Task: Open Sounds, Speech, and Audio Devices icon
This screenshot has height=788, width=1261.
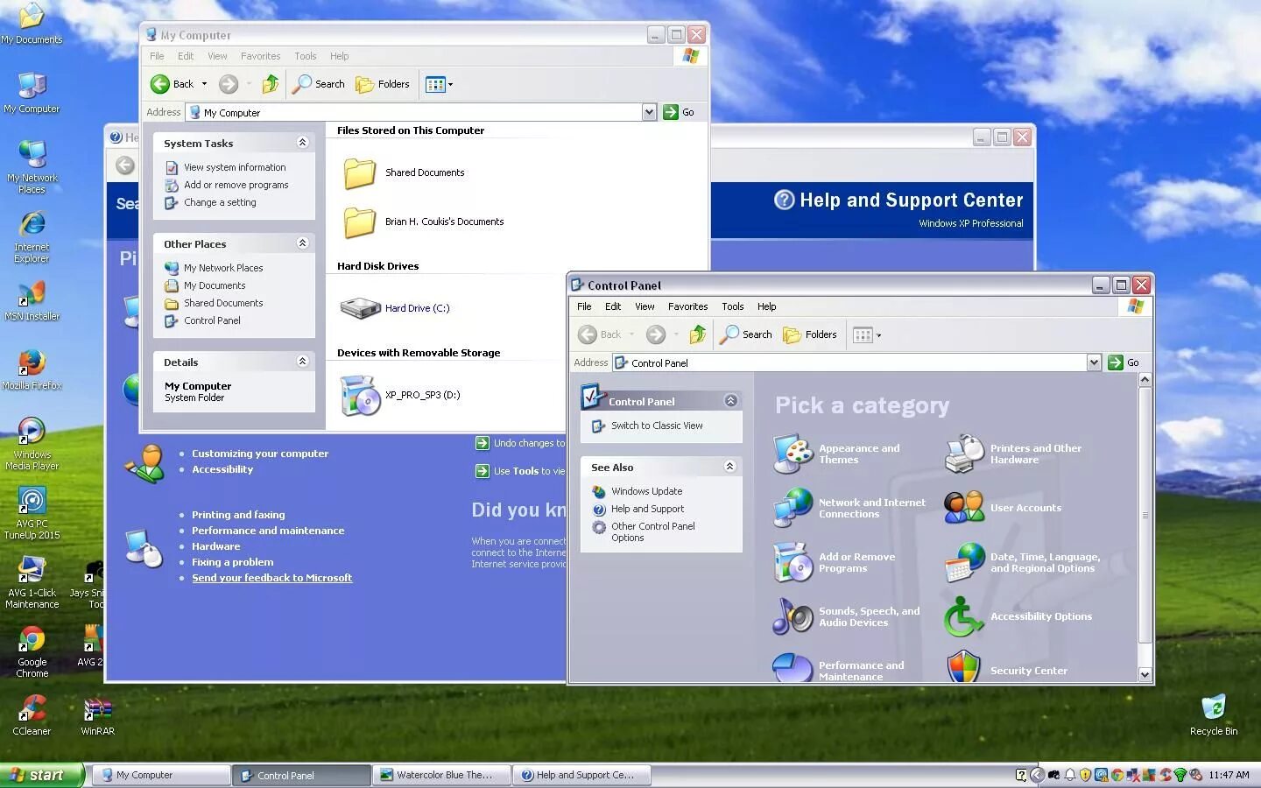Action: click(x=793, y=616)
